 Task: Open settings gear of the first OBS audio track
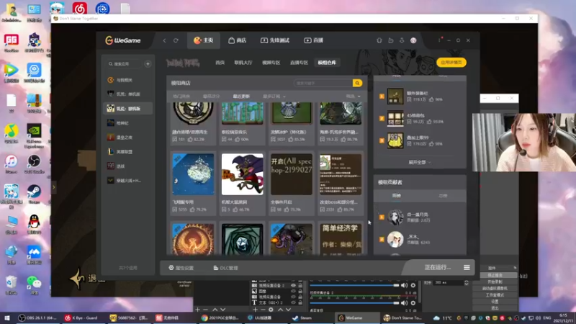click(x=413, y=285)
